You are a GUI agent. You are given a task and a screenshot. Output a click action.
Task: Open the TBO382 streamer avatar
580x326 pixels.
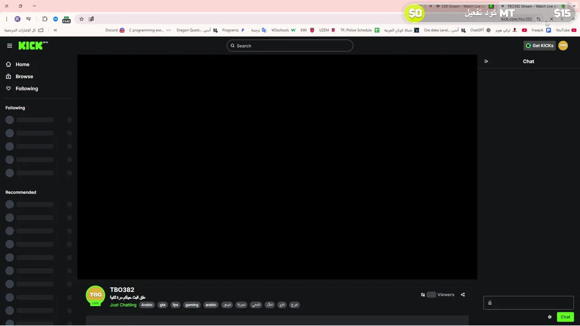pos(95,295)
